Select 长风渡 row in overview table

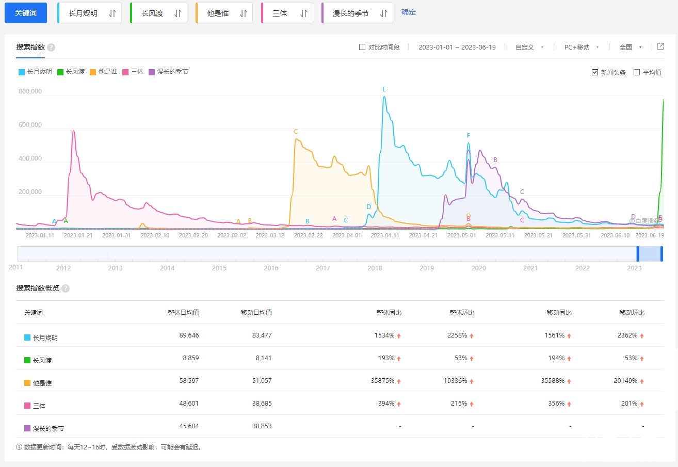340,358
